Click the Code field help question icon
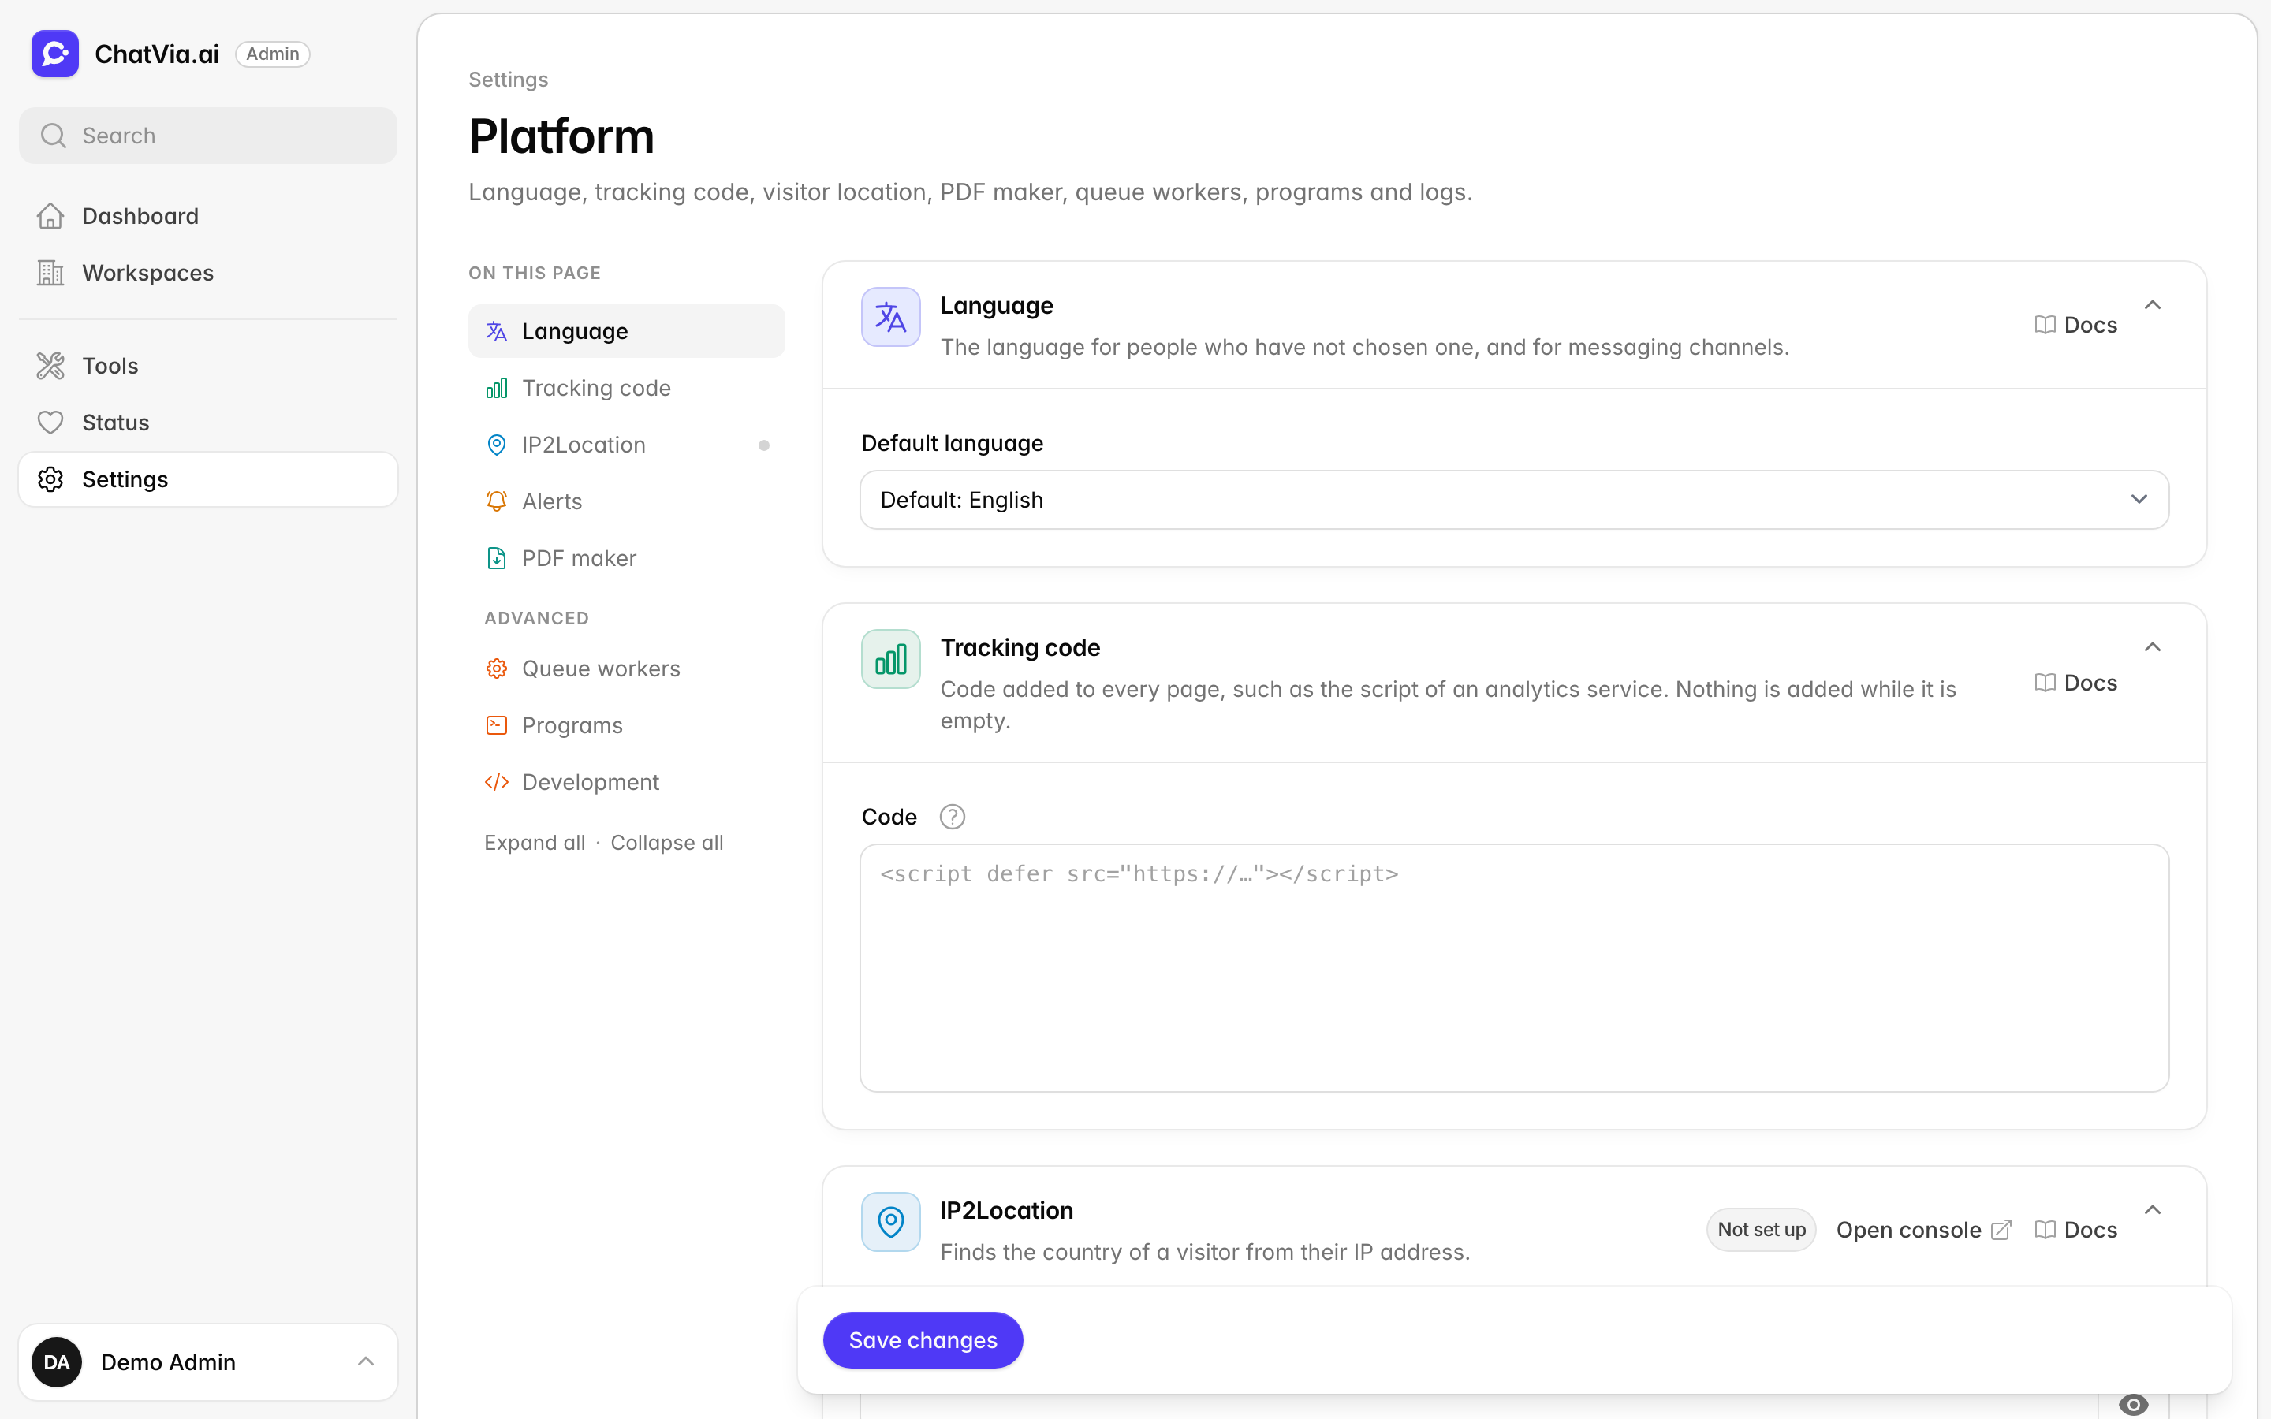Screen dimensions: 2271x1419 953,817
